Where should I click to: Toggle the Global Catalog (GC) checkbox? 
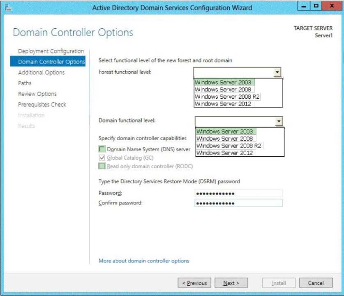102,158
